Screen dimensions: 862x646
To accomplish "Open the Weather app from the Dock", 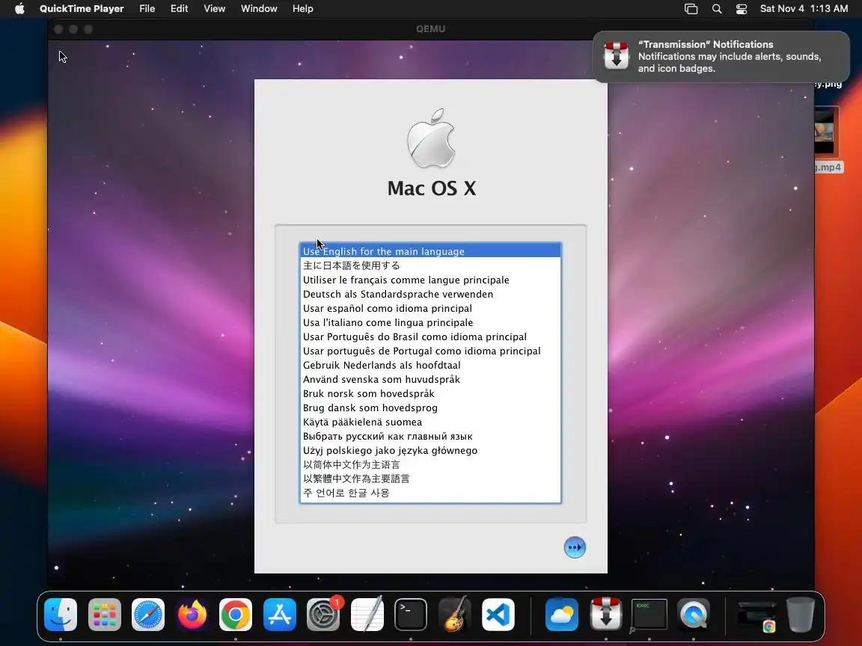I will [562, 615].
